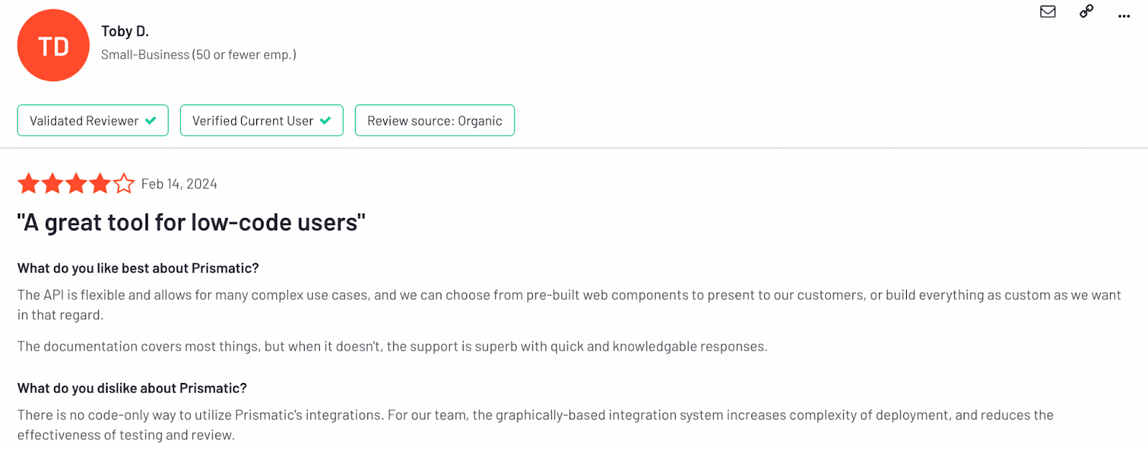Copy the review link via chain icon

(1086, 11)
